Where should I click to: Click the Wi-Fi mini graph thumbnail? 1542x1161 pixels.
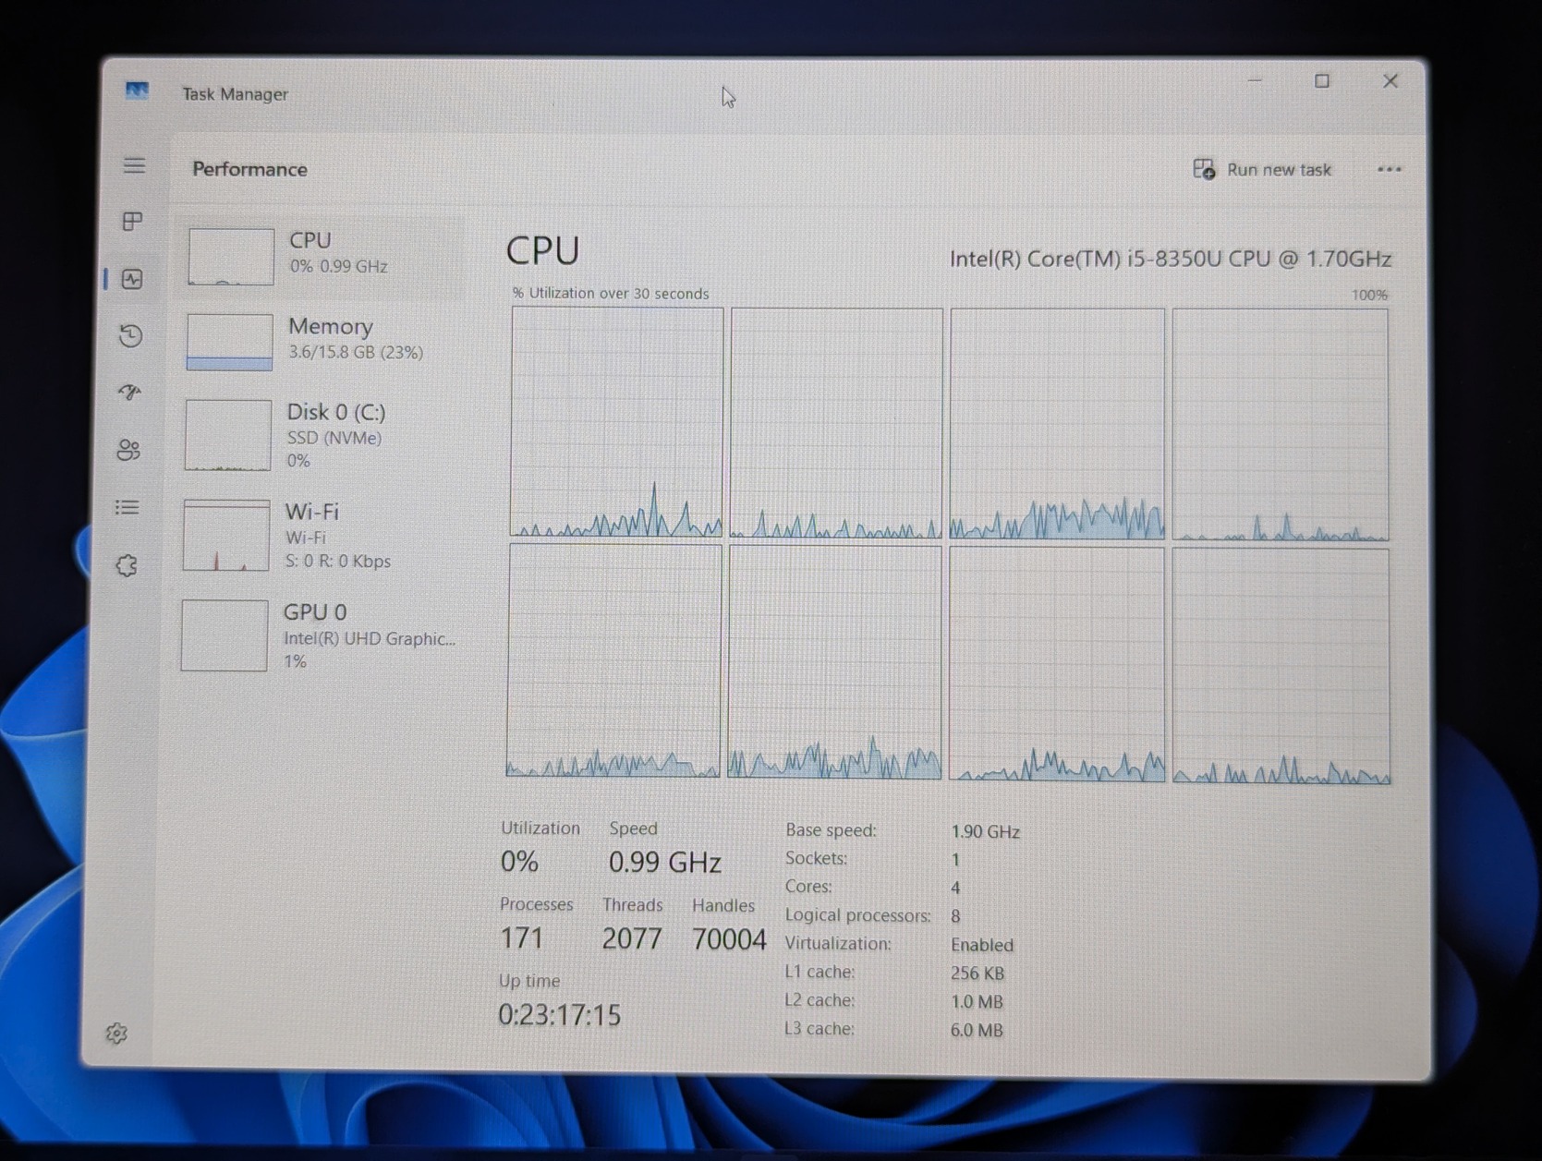[226, 536]
